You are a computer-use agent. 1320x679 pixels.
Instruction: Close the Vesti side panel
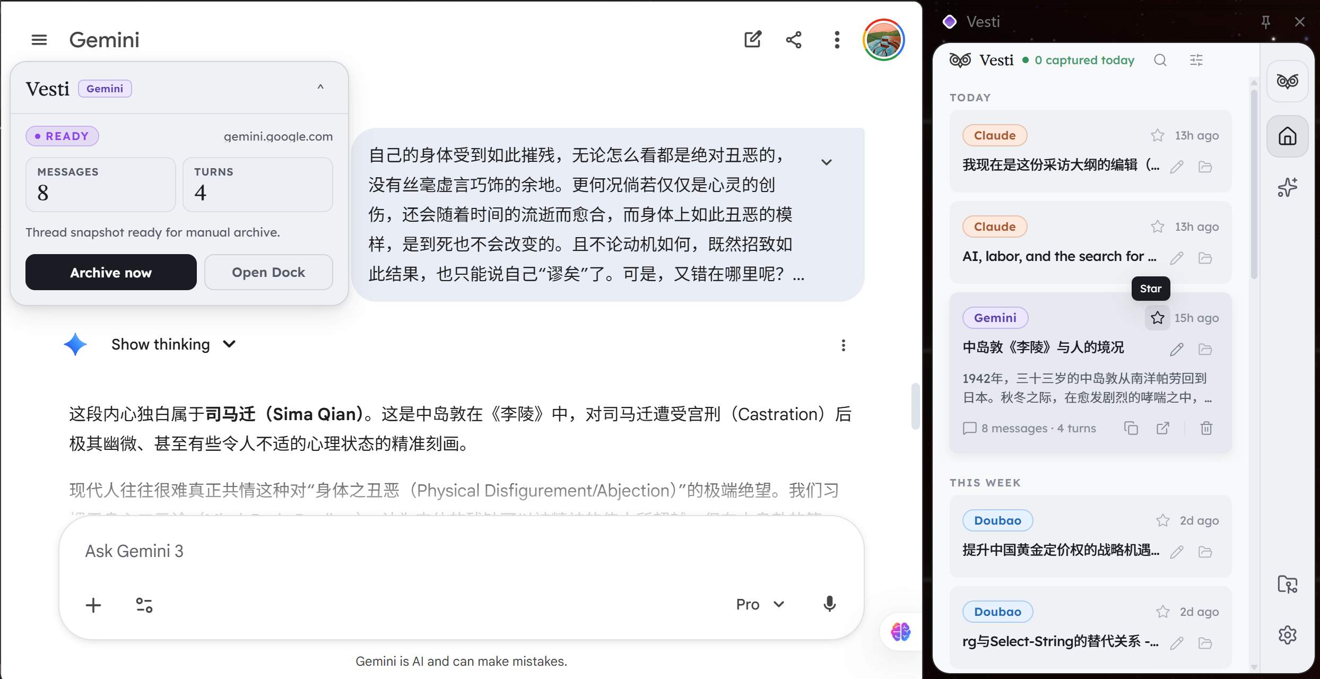coord(1299,22)
